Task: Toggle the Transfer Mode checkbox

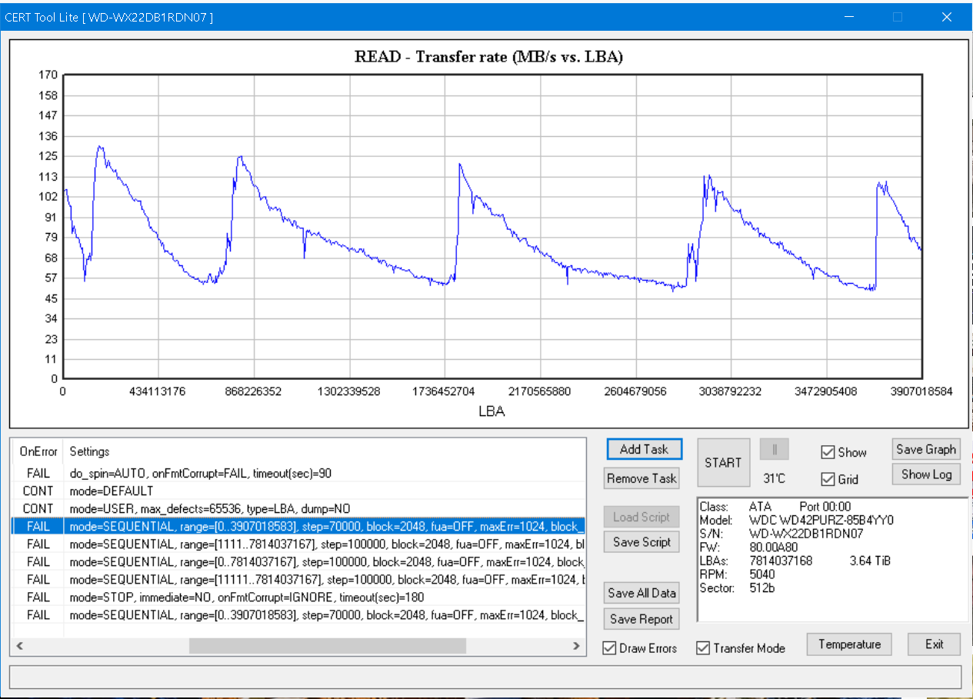Action: (703, 648)
